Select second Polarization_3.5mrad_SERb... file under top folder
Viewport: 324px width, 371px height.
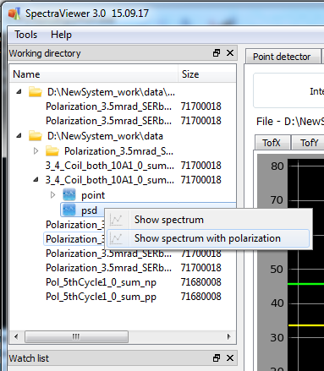(108, 121)
